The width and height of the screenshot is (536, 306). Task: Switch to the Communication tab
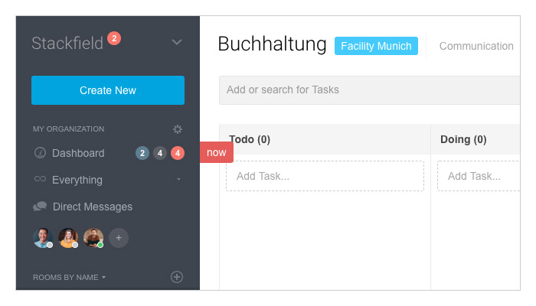[476, 46]
